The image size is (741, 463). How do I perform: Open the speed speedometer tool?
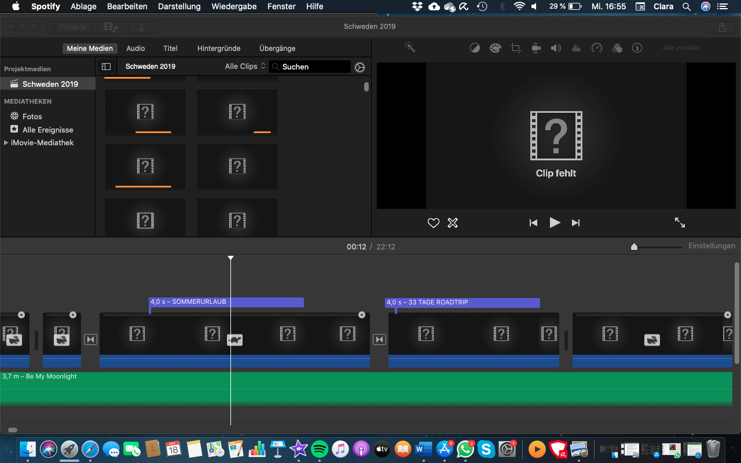pos(597,48)
